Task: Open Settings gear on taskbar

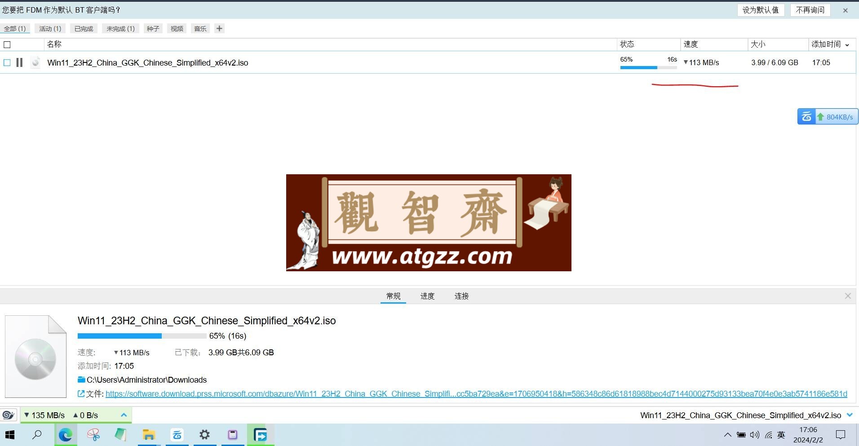Action: 204,435
